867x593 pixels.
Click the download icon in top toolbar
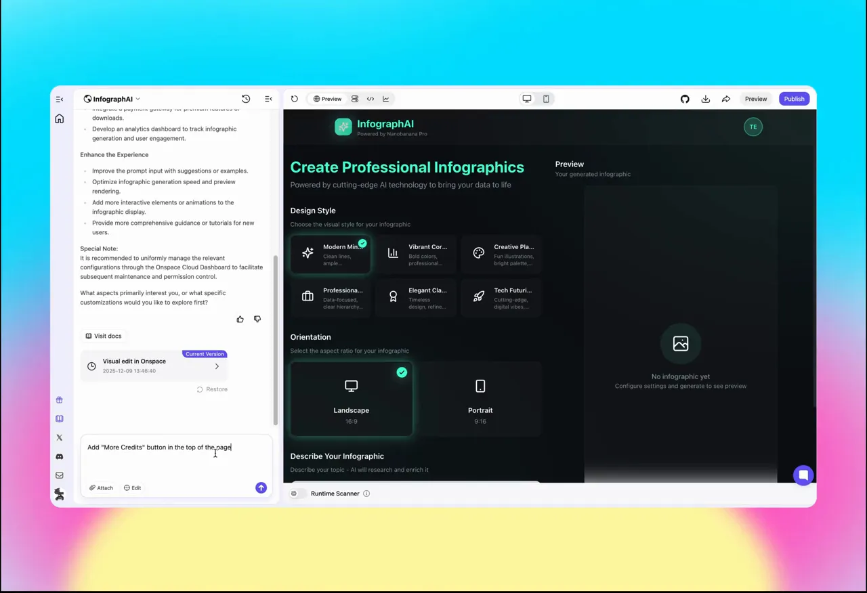tap(705, 99)
